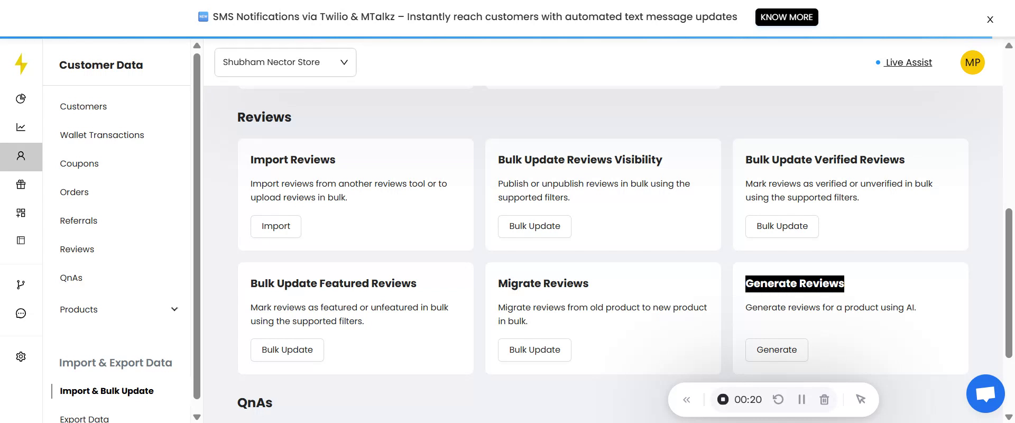
Task: Open the widgets grid icon in sidebar
Action: (x=21, y=213)
